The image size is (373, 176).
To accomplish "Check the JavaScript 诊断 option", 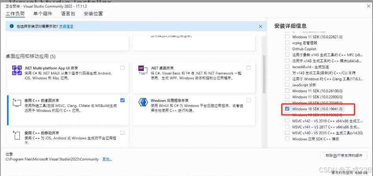I will pos(288,85).
